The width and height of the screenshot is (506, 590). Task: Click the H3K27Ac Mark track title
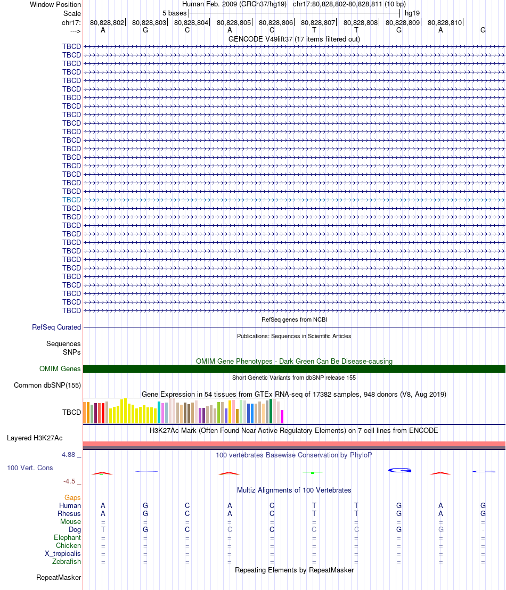tap(294, 430)
